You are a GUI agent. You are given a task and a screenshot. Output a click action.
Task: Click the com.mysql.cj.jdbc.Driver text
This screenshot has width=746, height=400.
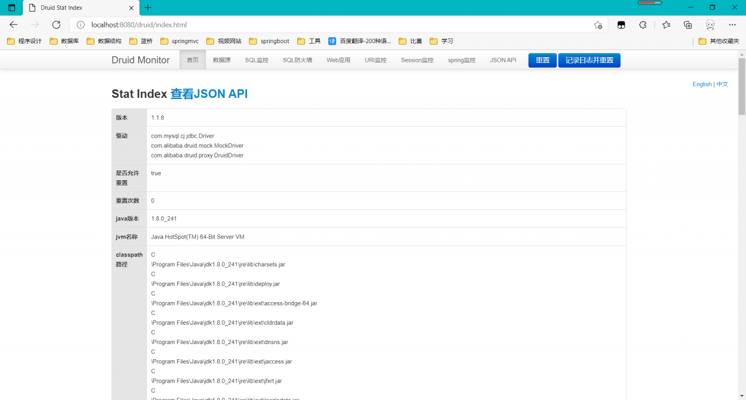[x=182, y=136]
